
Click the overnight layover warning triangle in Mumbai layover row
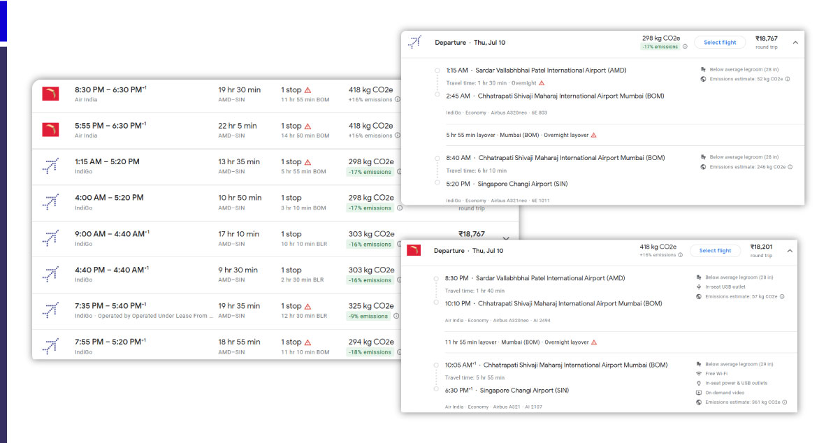[x=594, y=134]
